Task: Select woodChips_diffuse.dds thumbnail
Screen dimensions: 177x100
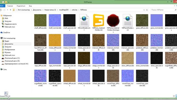Action: coord(113,76)
